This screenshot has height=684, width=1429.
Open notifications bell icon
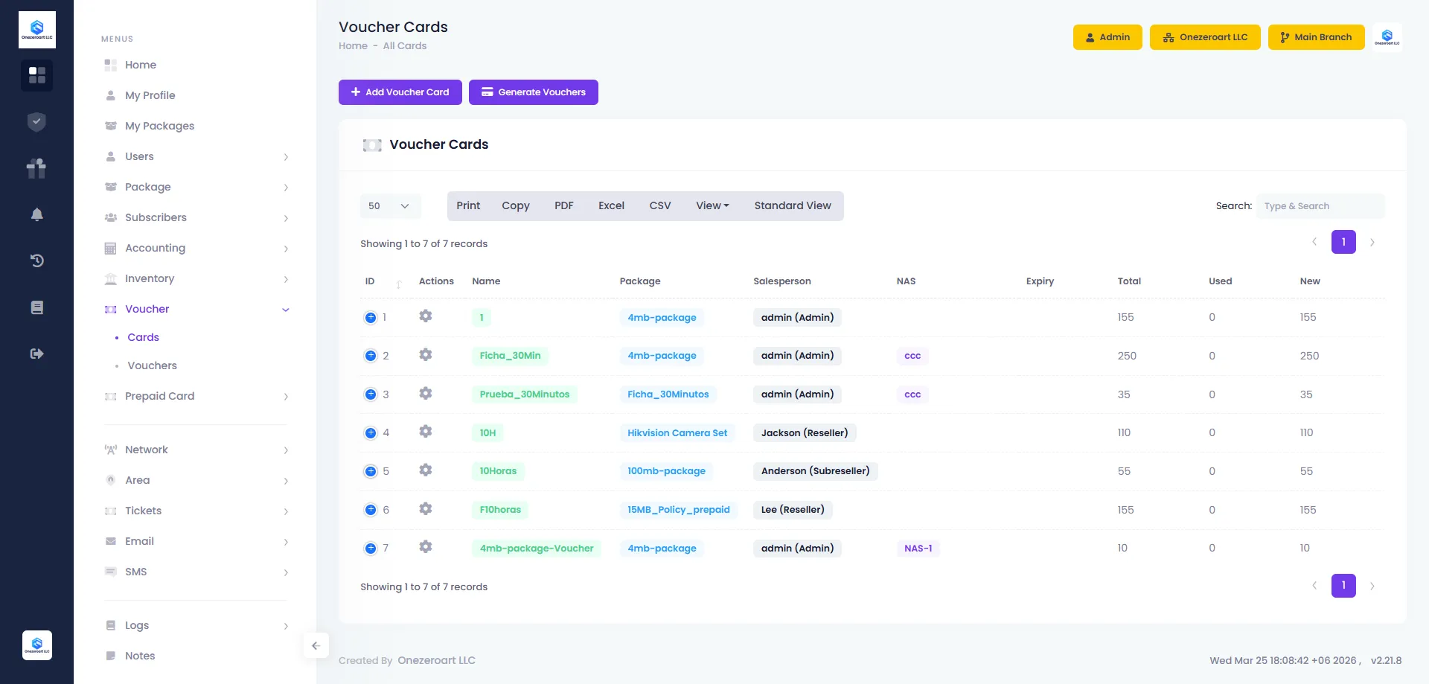(x=36, y=214)
